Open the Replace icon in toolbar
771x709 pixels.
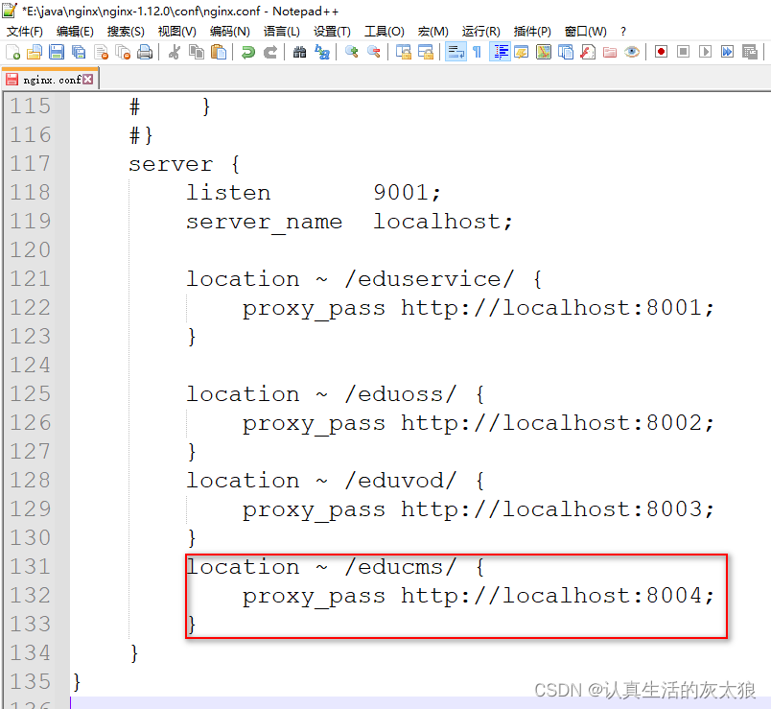pyautogui.click(x=322, y=52)
